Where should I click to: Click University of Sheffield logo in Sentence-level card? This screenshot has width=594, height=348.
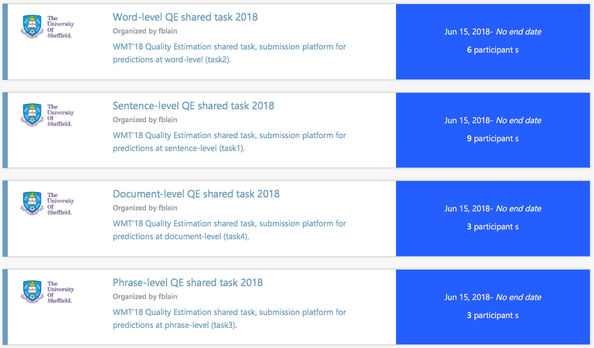pos(47,115)
